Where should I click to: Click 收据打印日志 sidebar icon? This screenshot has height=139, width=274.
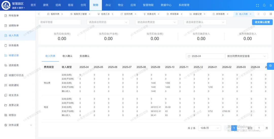[6, 75]
